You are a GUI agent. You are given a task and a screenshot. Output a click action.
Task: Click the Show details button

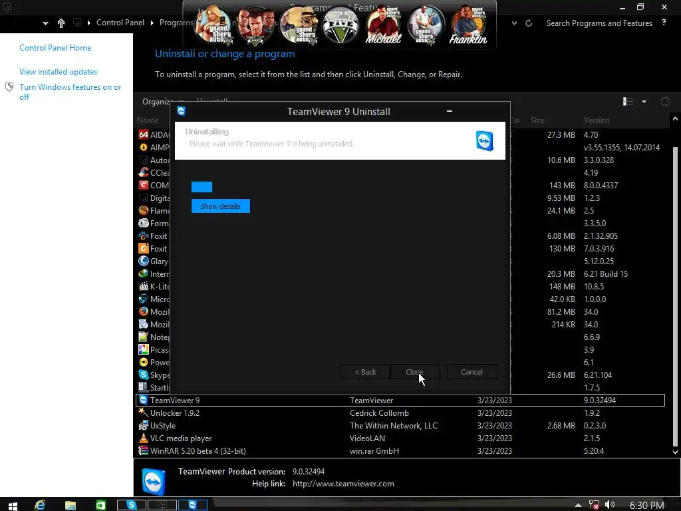point(221,206)
